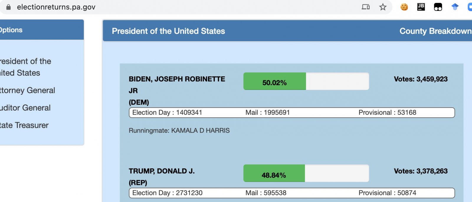This screenshot has height=202, width=472.
Task: Click Trump's Election Day/Mail/Provisional breakdown box
Action: 292,193
